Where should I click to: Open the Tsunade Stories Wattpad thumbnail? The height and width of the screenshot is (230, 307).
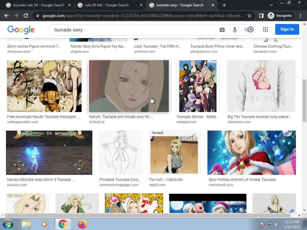coord(198,86)
